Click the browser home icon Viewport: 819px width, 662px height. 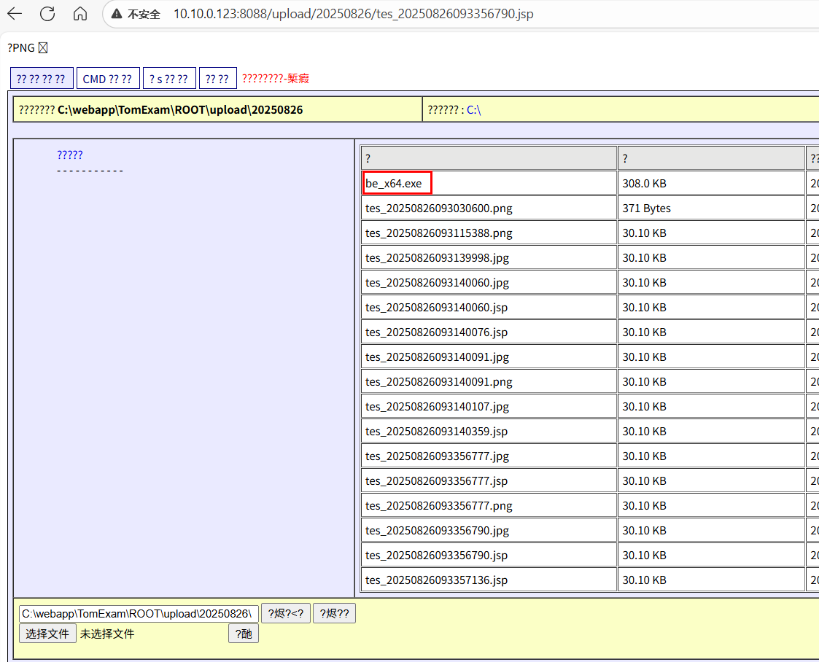click(x=80, y=14)
